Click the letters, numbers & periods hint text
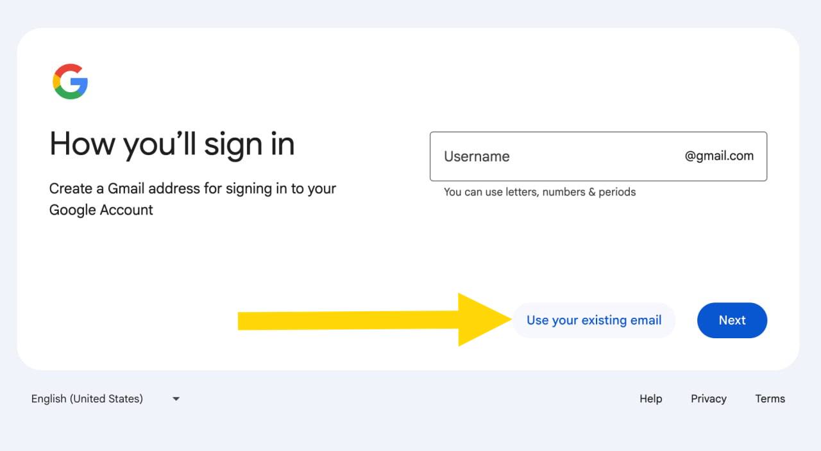This screenshot has height=451, width=821. pos(540,192)
